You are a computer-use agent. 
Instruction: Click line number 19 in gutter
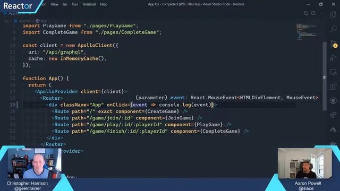[x=13, y=105]
